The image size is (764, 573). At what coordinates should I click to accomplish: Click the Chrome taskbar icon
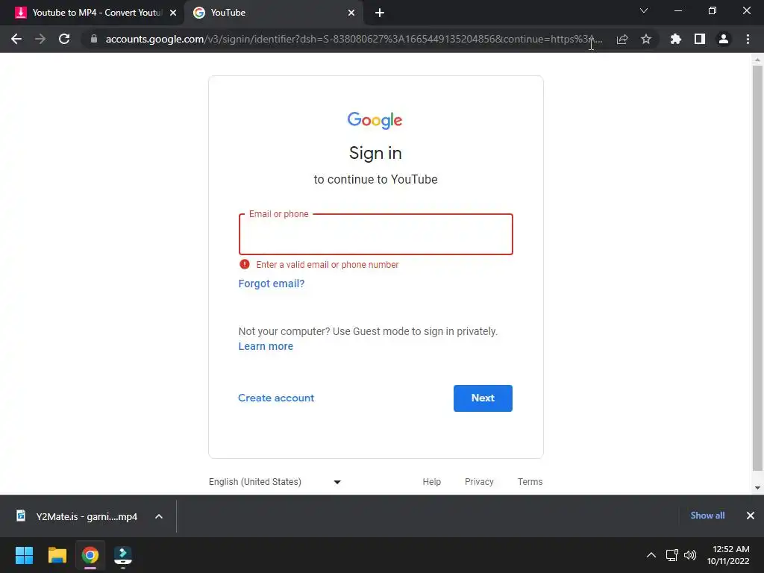90,555
